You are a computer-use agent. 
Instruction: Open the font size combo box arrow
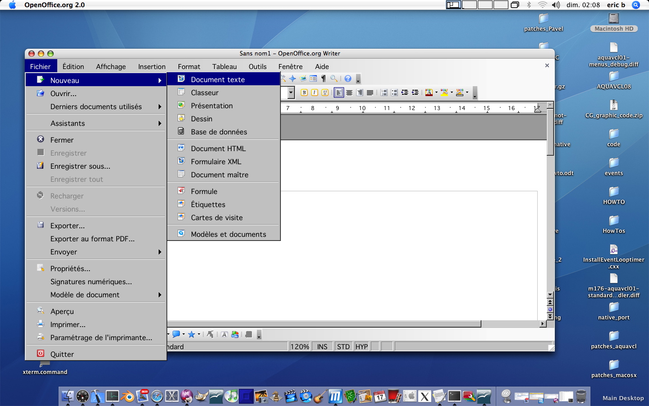pos(291,92)
